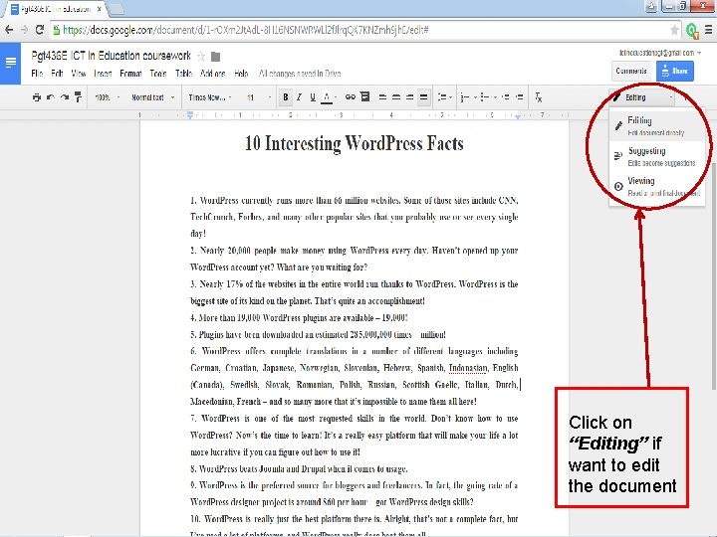Click the Move to folder icon
This screenshot has height=537, width=717.
215,57
